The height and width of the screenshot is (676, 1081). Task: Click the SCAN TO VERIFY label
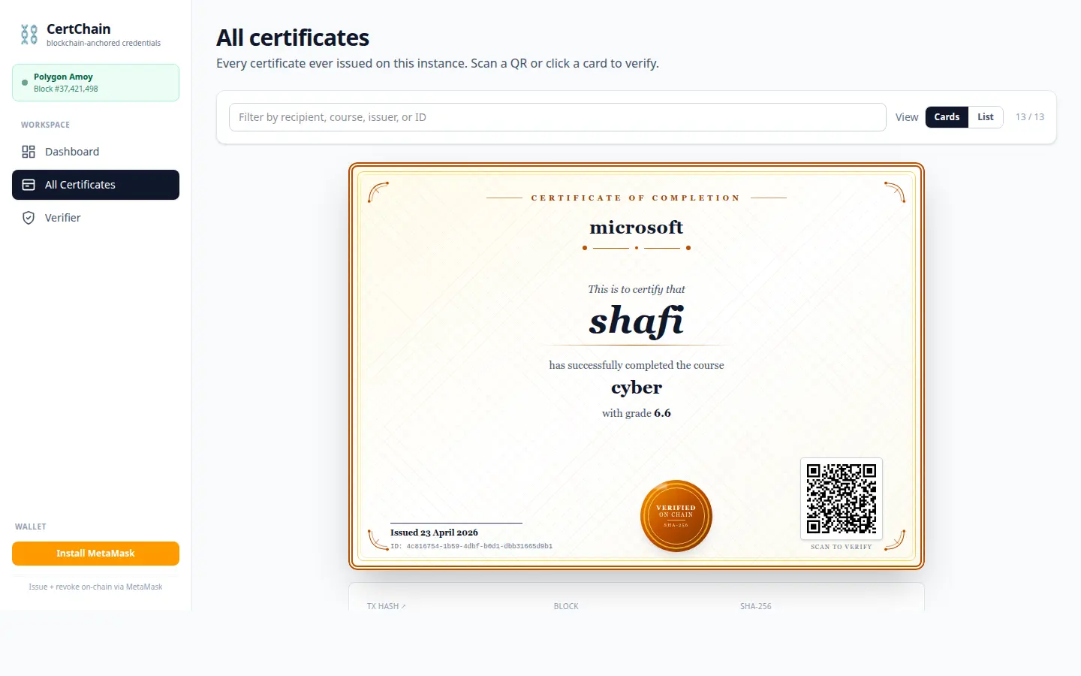click(842, 547)
